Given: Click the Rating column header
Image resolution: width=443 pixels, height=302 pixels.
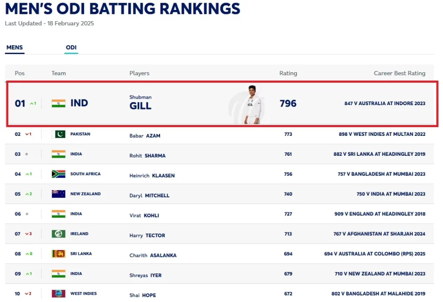Looking at the screenshot, I should click(288, 74).
